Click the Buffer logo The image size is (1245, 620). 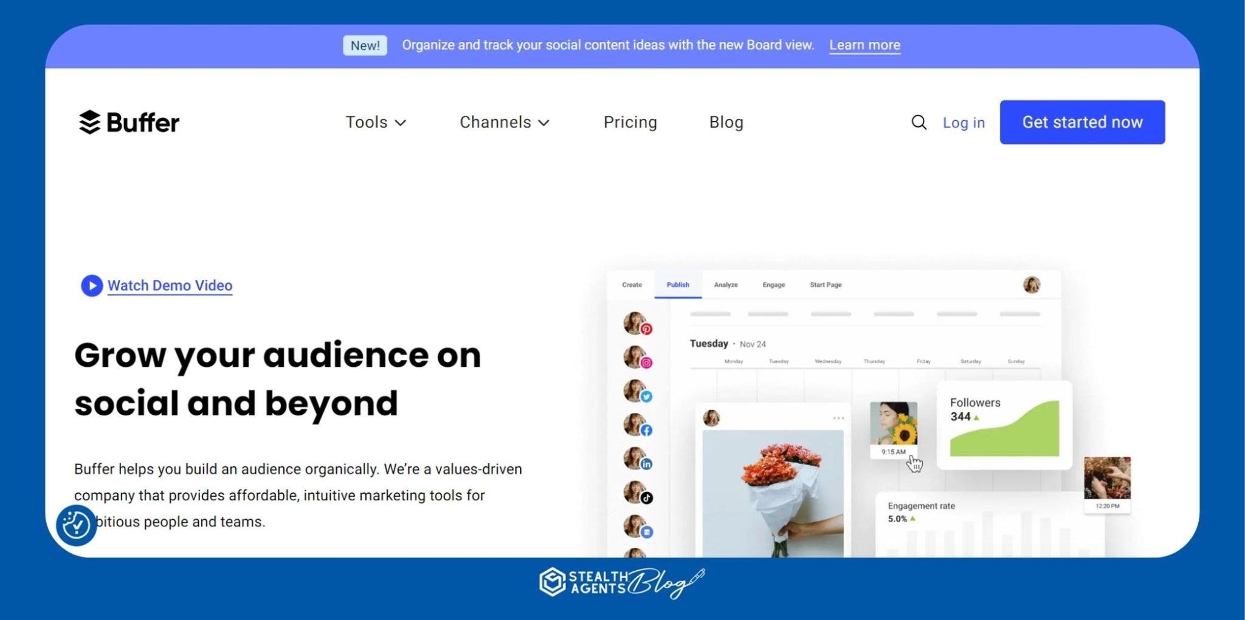(x=128, y=121)
